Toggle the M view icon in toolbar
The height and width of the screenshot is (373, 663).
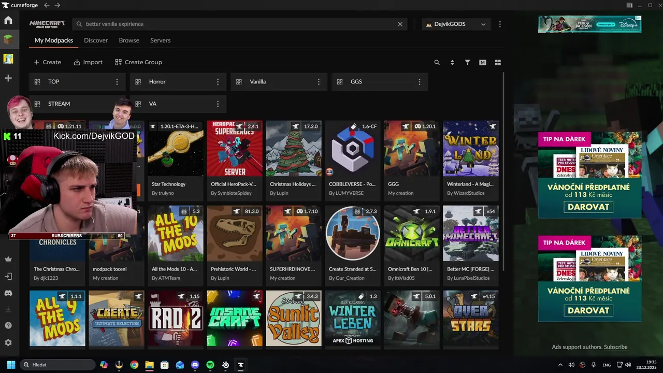[483, 62]
